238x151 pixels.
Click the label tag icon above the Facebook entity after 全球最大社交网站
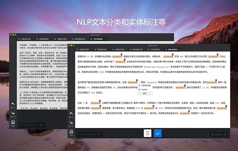pos(121,54)
